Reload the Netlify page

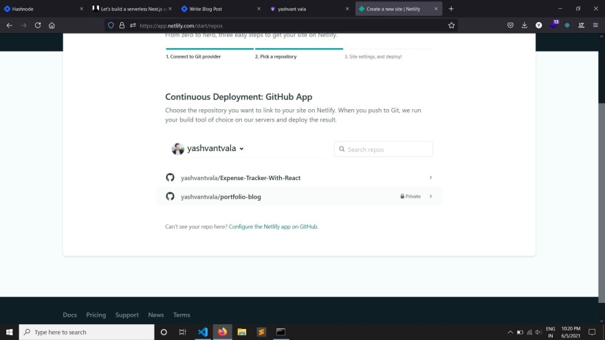pos(37,25)
